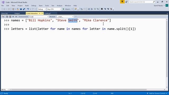
Task: Click the string "Mike Clarence"
Action: point(96,20)
